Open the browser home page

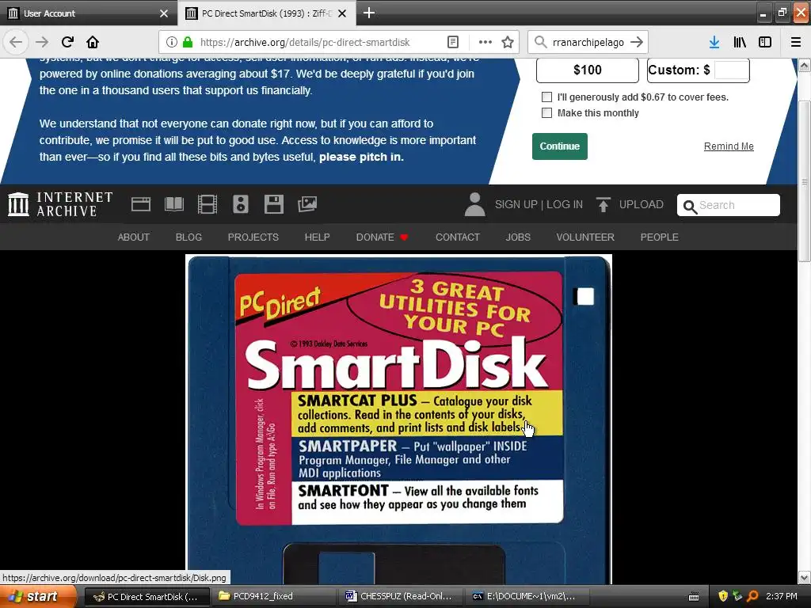click(93, 42)
